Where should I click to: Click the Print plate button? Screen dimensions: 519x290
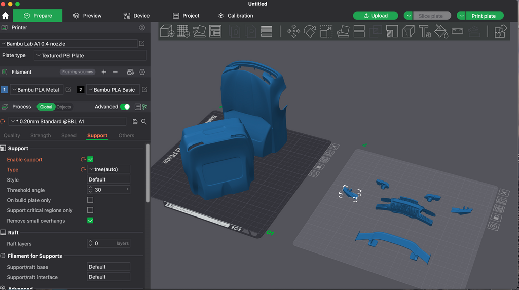point(485,16)
